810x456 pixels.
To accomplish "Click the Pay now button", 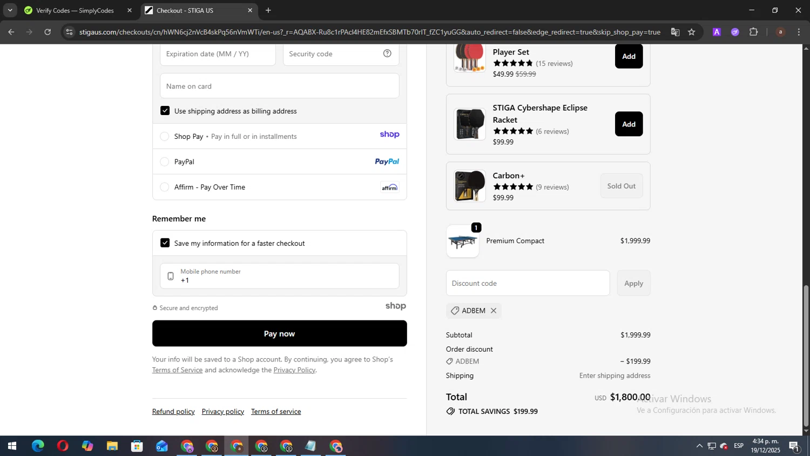I will [x=280, y=333].
